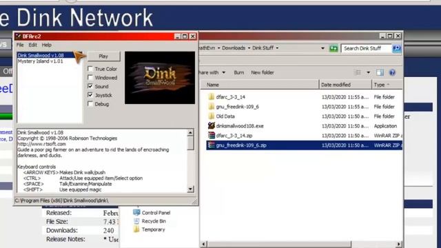Open the view options dropdown arrow
Image resolution: width=441 pixels, height=248 pixels.
point(368,72)
